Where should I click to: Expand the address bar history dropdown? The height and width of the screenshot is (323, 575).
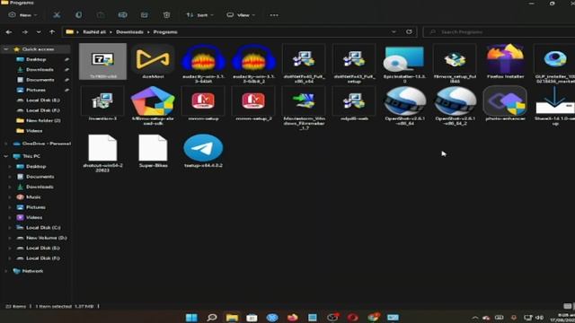click(x=394, y=32)
